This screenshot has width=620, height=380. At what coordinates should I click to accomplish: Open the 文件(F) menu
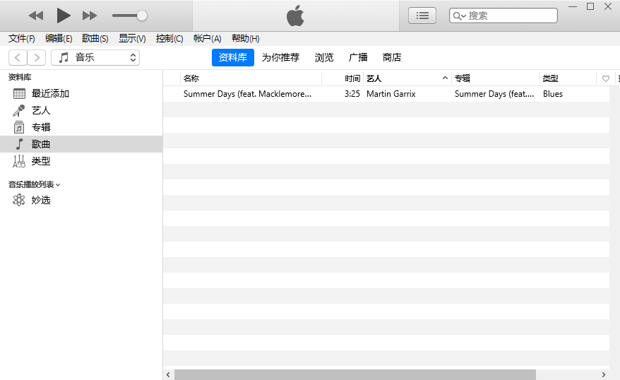[x=22, y=38]
